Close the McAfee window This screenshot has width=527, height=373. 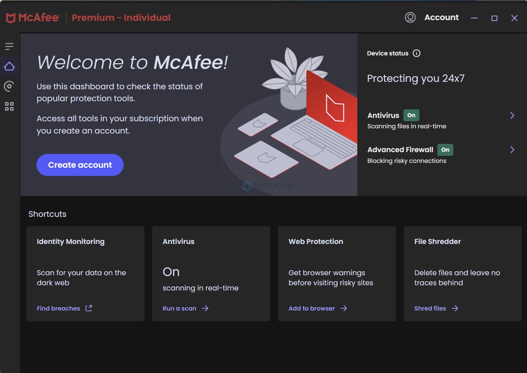(x=514, y=18)
